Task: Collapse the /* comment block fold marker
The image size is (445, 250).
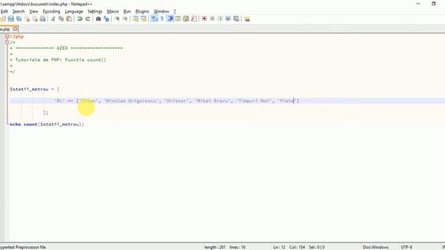Action: tap(7, 42)
